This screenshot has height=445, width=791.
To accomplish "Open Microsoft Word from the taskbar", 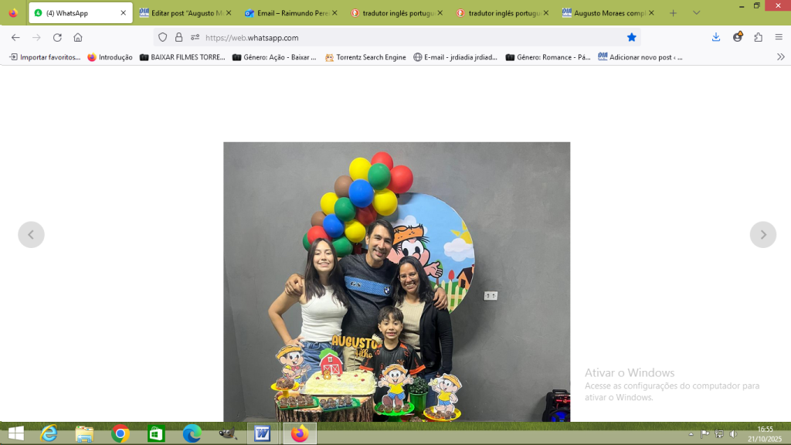I will tap(262, 433).
